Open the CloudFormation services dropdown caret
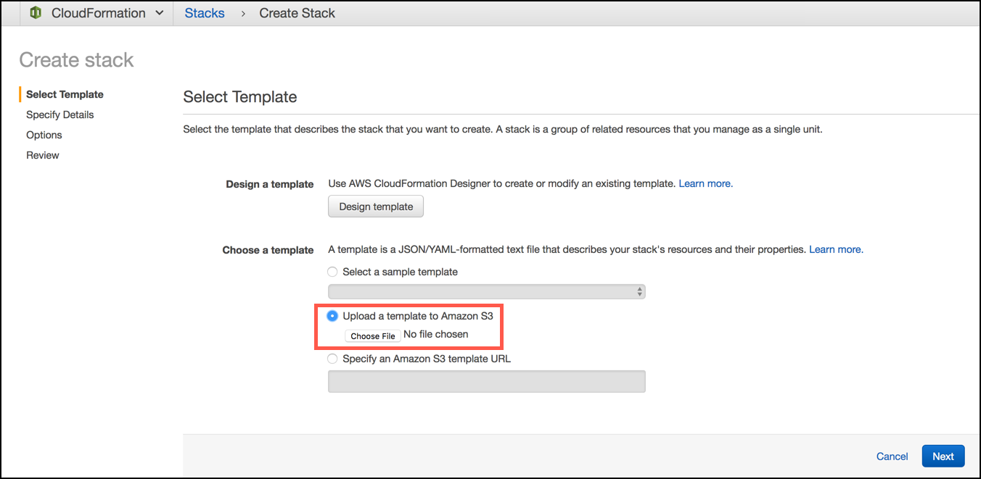 tap(159, 12)
